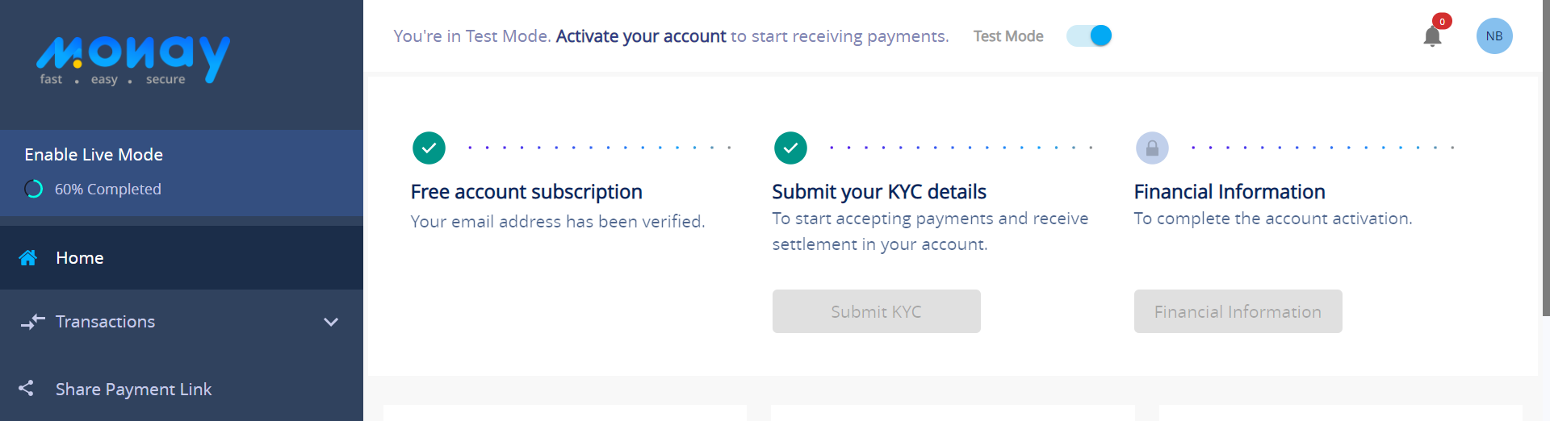Click the 60% Completed progress indicator

(93, 190)
